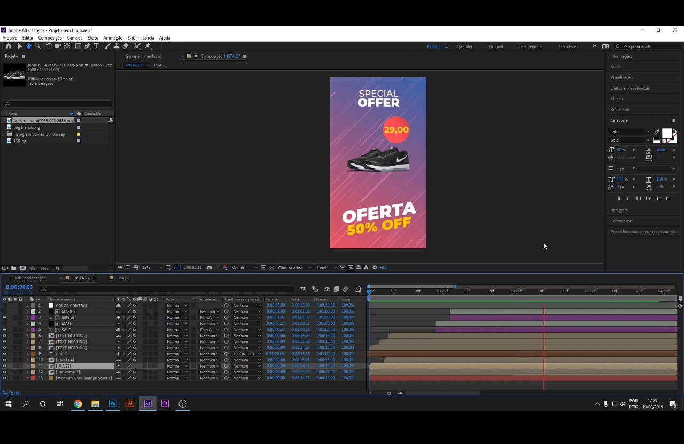Open Illustrator from the Windows taskbar
This screenshot has width=684, height=444.
130,403
